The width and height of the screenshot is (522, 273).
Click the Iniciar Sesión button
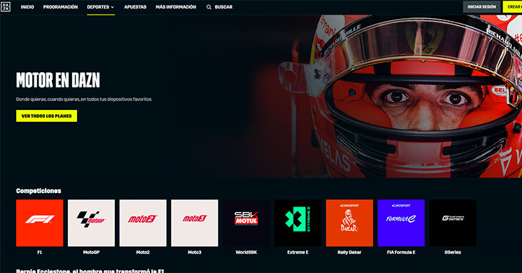coord(481,7)
